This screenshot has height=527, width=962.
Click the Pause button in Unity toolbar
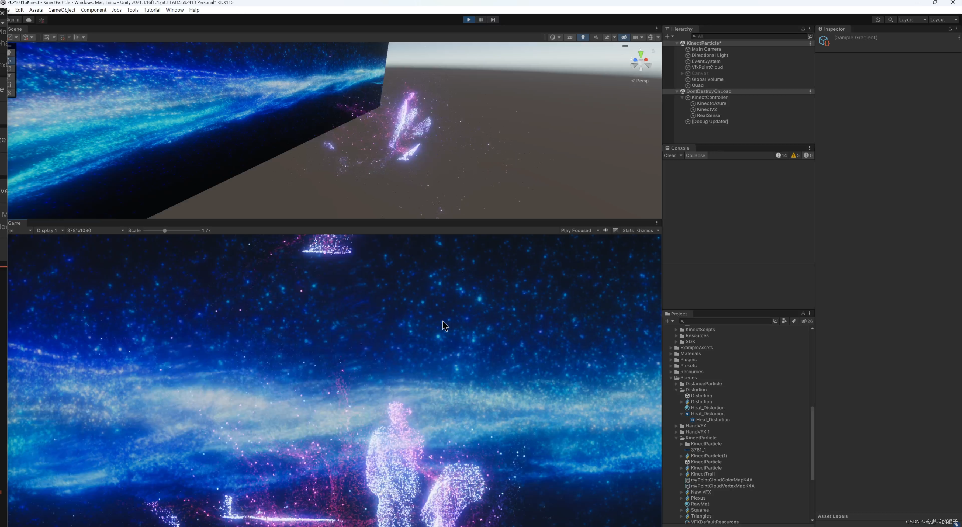click(x=481, y=19)
